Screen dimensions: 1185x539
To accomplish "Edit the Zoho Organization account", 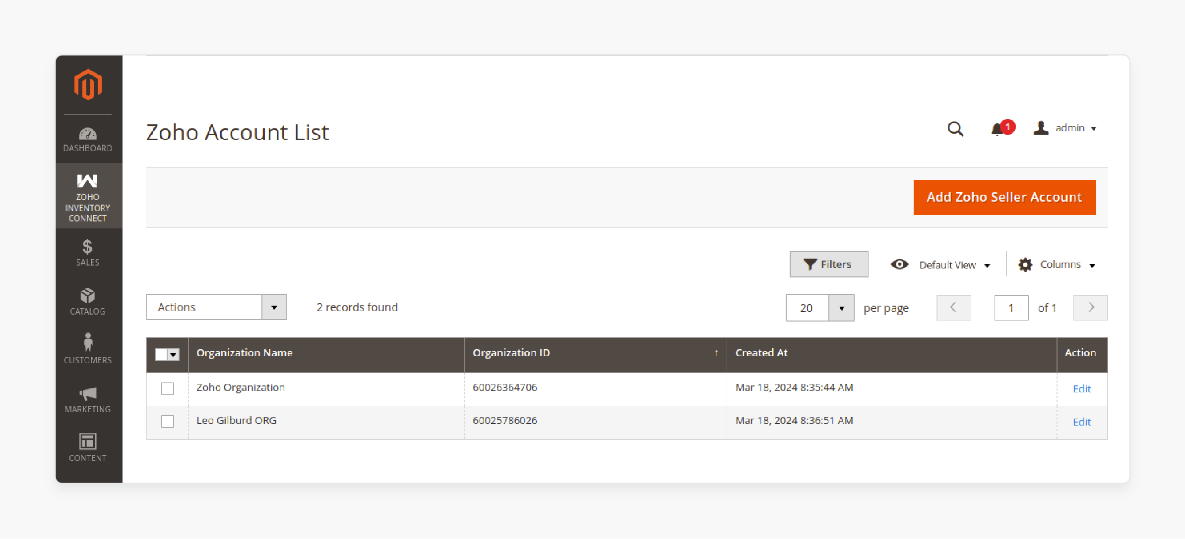I will [x=1082, y=389].
